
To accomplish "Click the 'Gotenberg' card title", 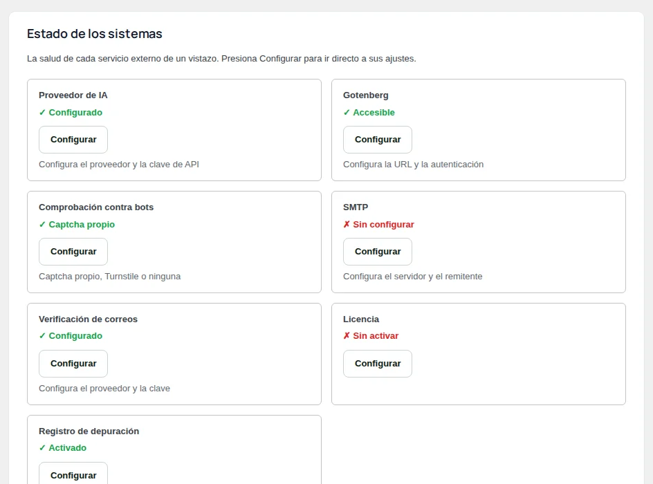I will pyautogui.click(x=366, y=95).
